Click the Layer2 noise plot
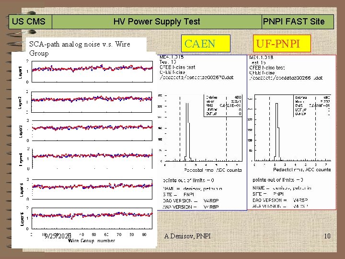The width and height of the screenshot is (345, 259). click(92, 102)
